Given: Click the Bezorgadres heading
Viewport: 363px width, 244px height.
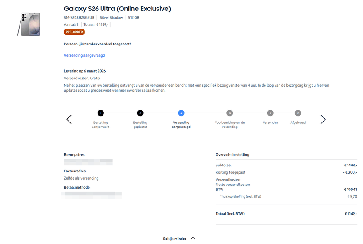Looking at the screenshot, I should pos(74,155).
